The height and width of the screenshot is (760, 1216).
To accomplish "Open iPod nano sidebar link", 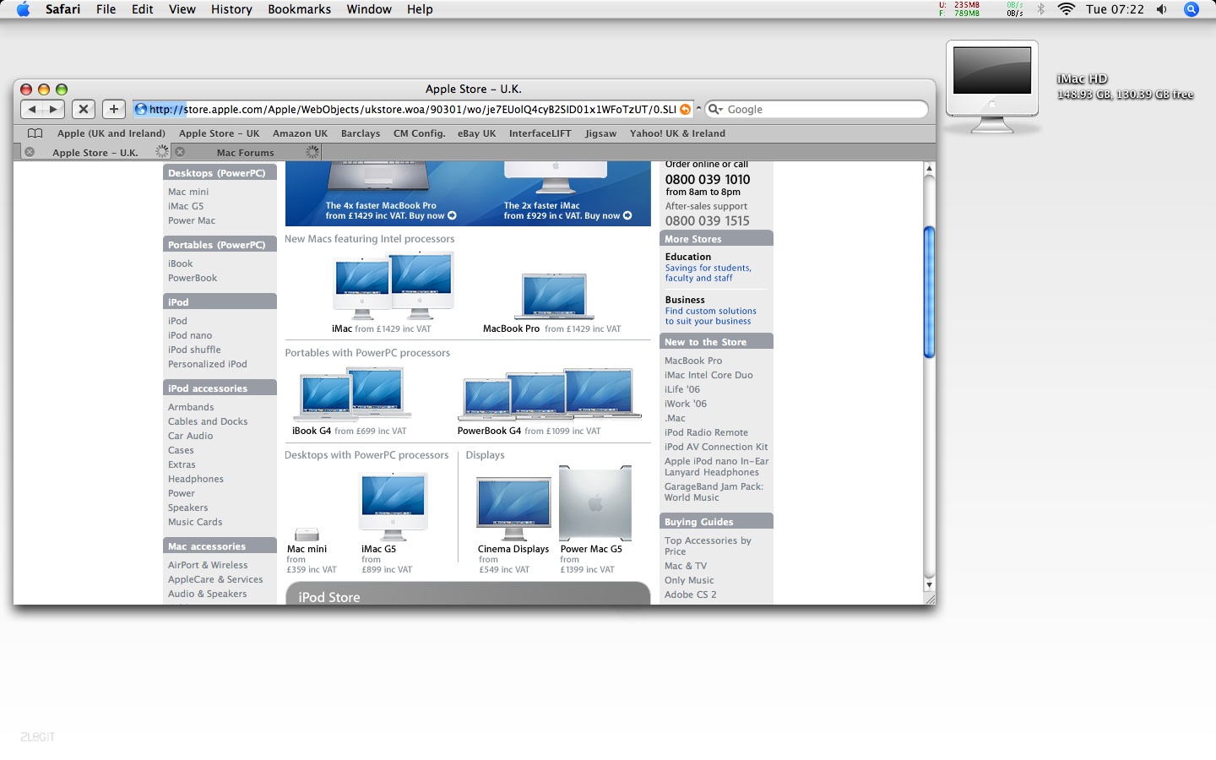I will point(190,335).
